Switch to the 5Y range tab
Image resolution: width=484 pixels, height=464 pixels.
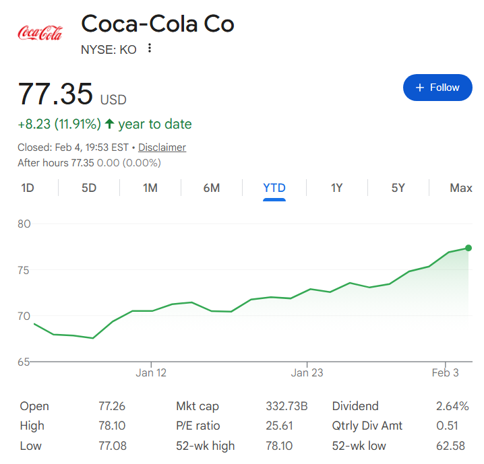pyautogui.click(x=398, y=188)
